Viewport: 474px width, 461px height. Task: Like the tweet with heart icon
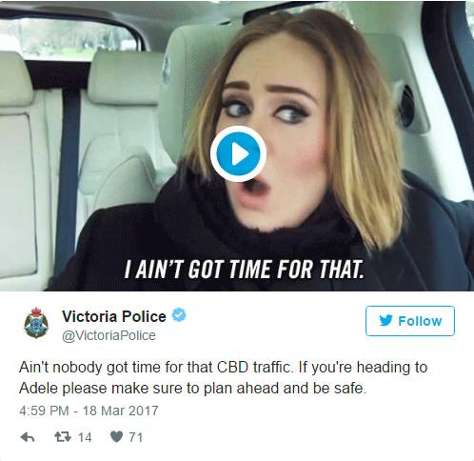[x=116, y=437]
